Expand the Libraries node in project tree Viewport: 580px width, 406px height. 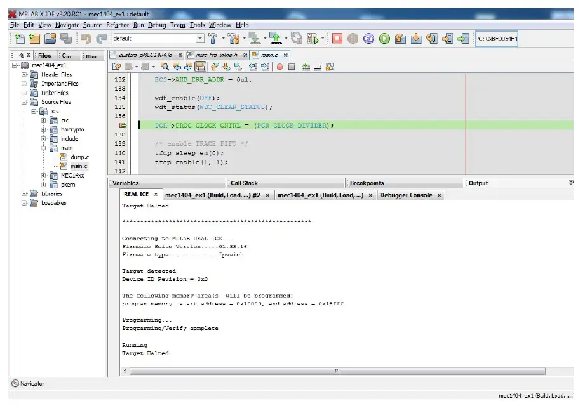(x=24, y=194)
